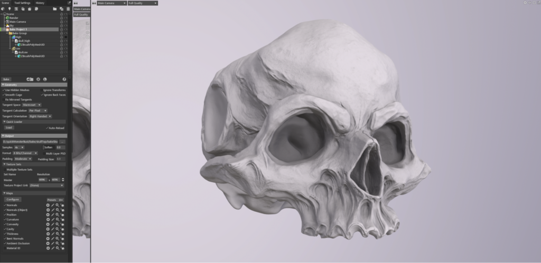Open the Texture Project Link dropdown
Screen dimensions: 541x263
pos(46,186)
